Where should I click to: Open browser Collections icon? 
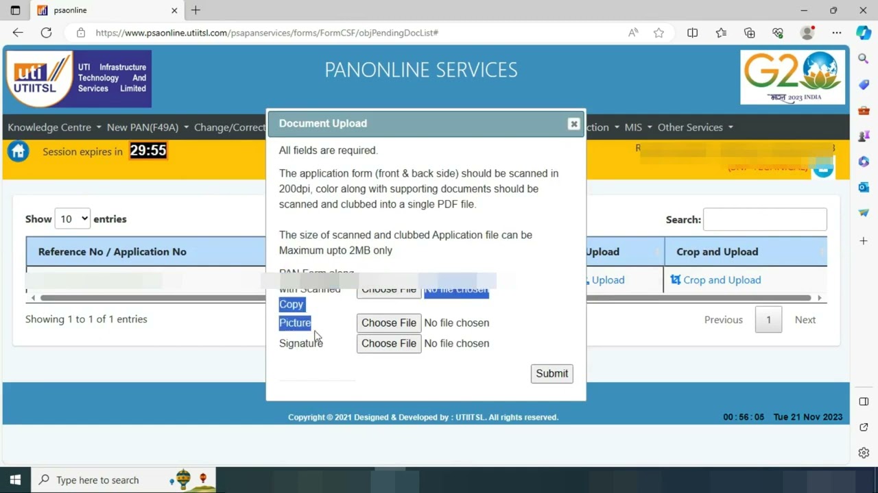(x=750, y=32)
